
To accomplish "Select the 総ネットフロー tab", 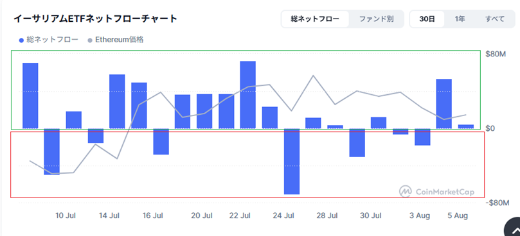I will 315,19.
